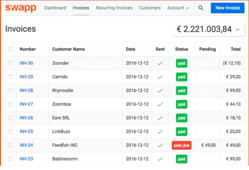Go to the Dashboard tab
Screen dimensions: 249x170
(55, 8)
